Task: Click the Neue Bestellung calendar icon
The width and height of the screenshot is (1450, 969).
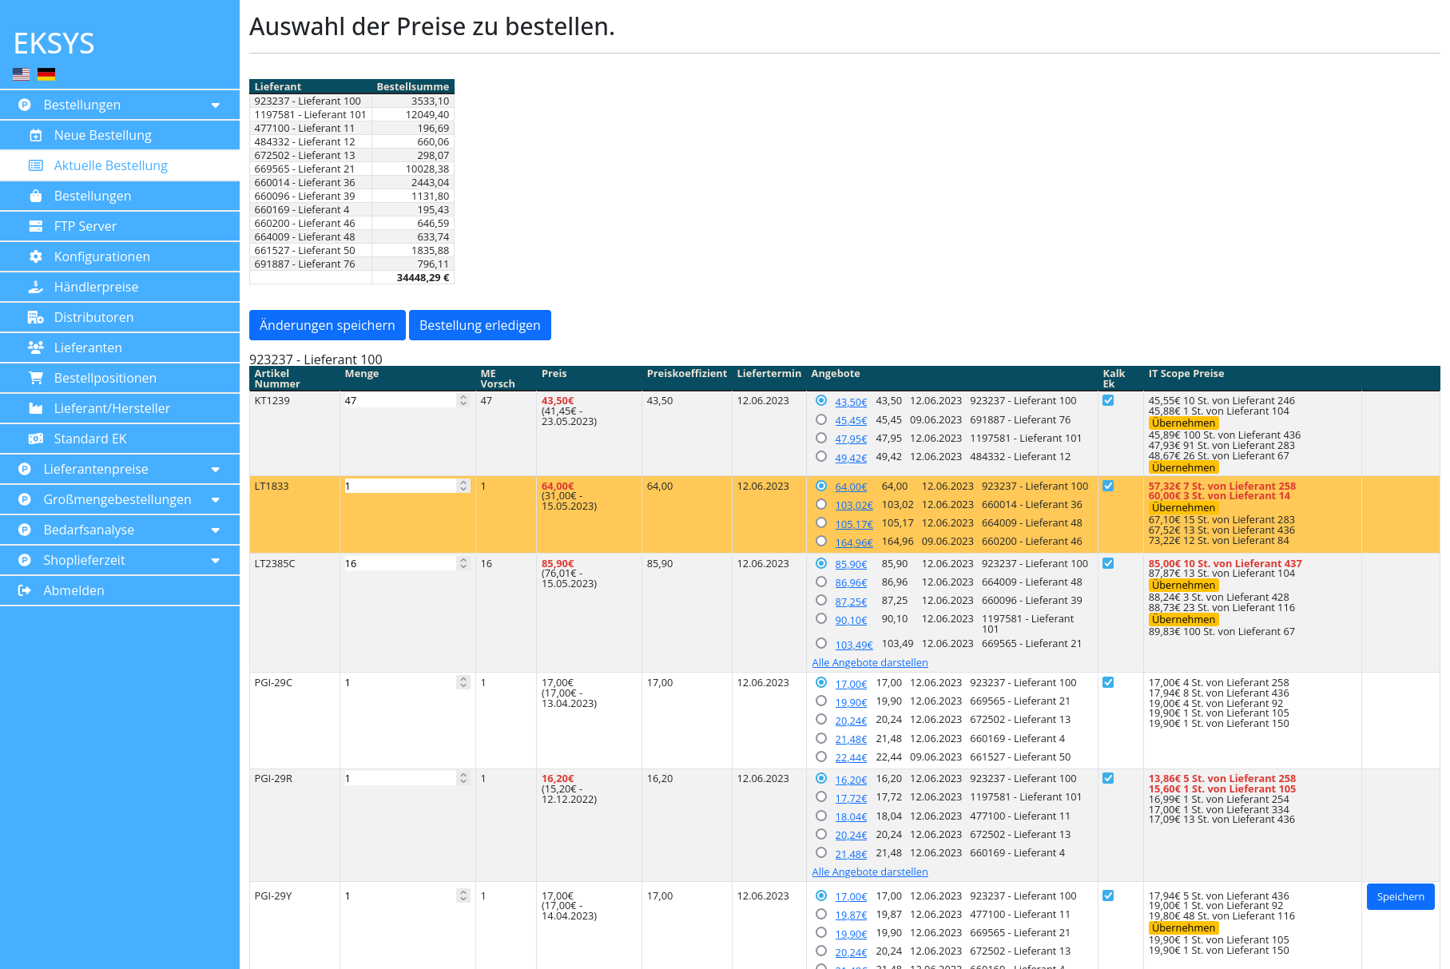Action: pyautogui.click(x=35, y=136)
